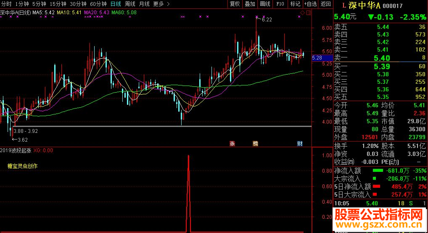Viewport: 428px width, 233px height.
Task: Click the MA10: 5.41 indicator label
Action: click(69, 12)
